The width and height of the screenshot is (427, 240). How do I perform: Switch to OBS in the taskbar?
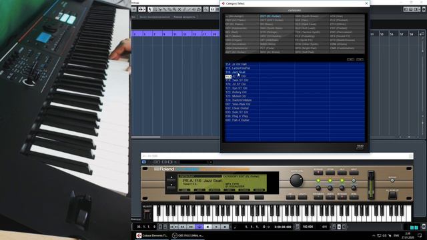pos(188,235)
